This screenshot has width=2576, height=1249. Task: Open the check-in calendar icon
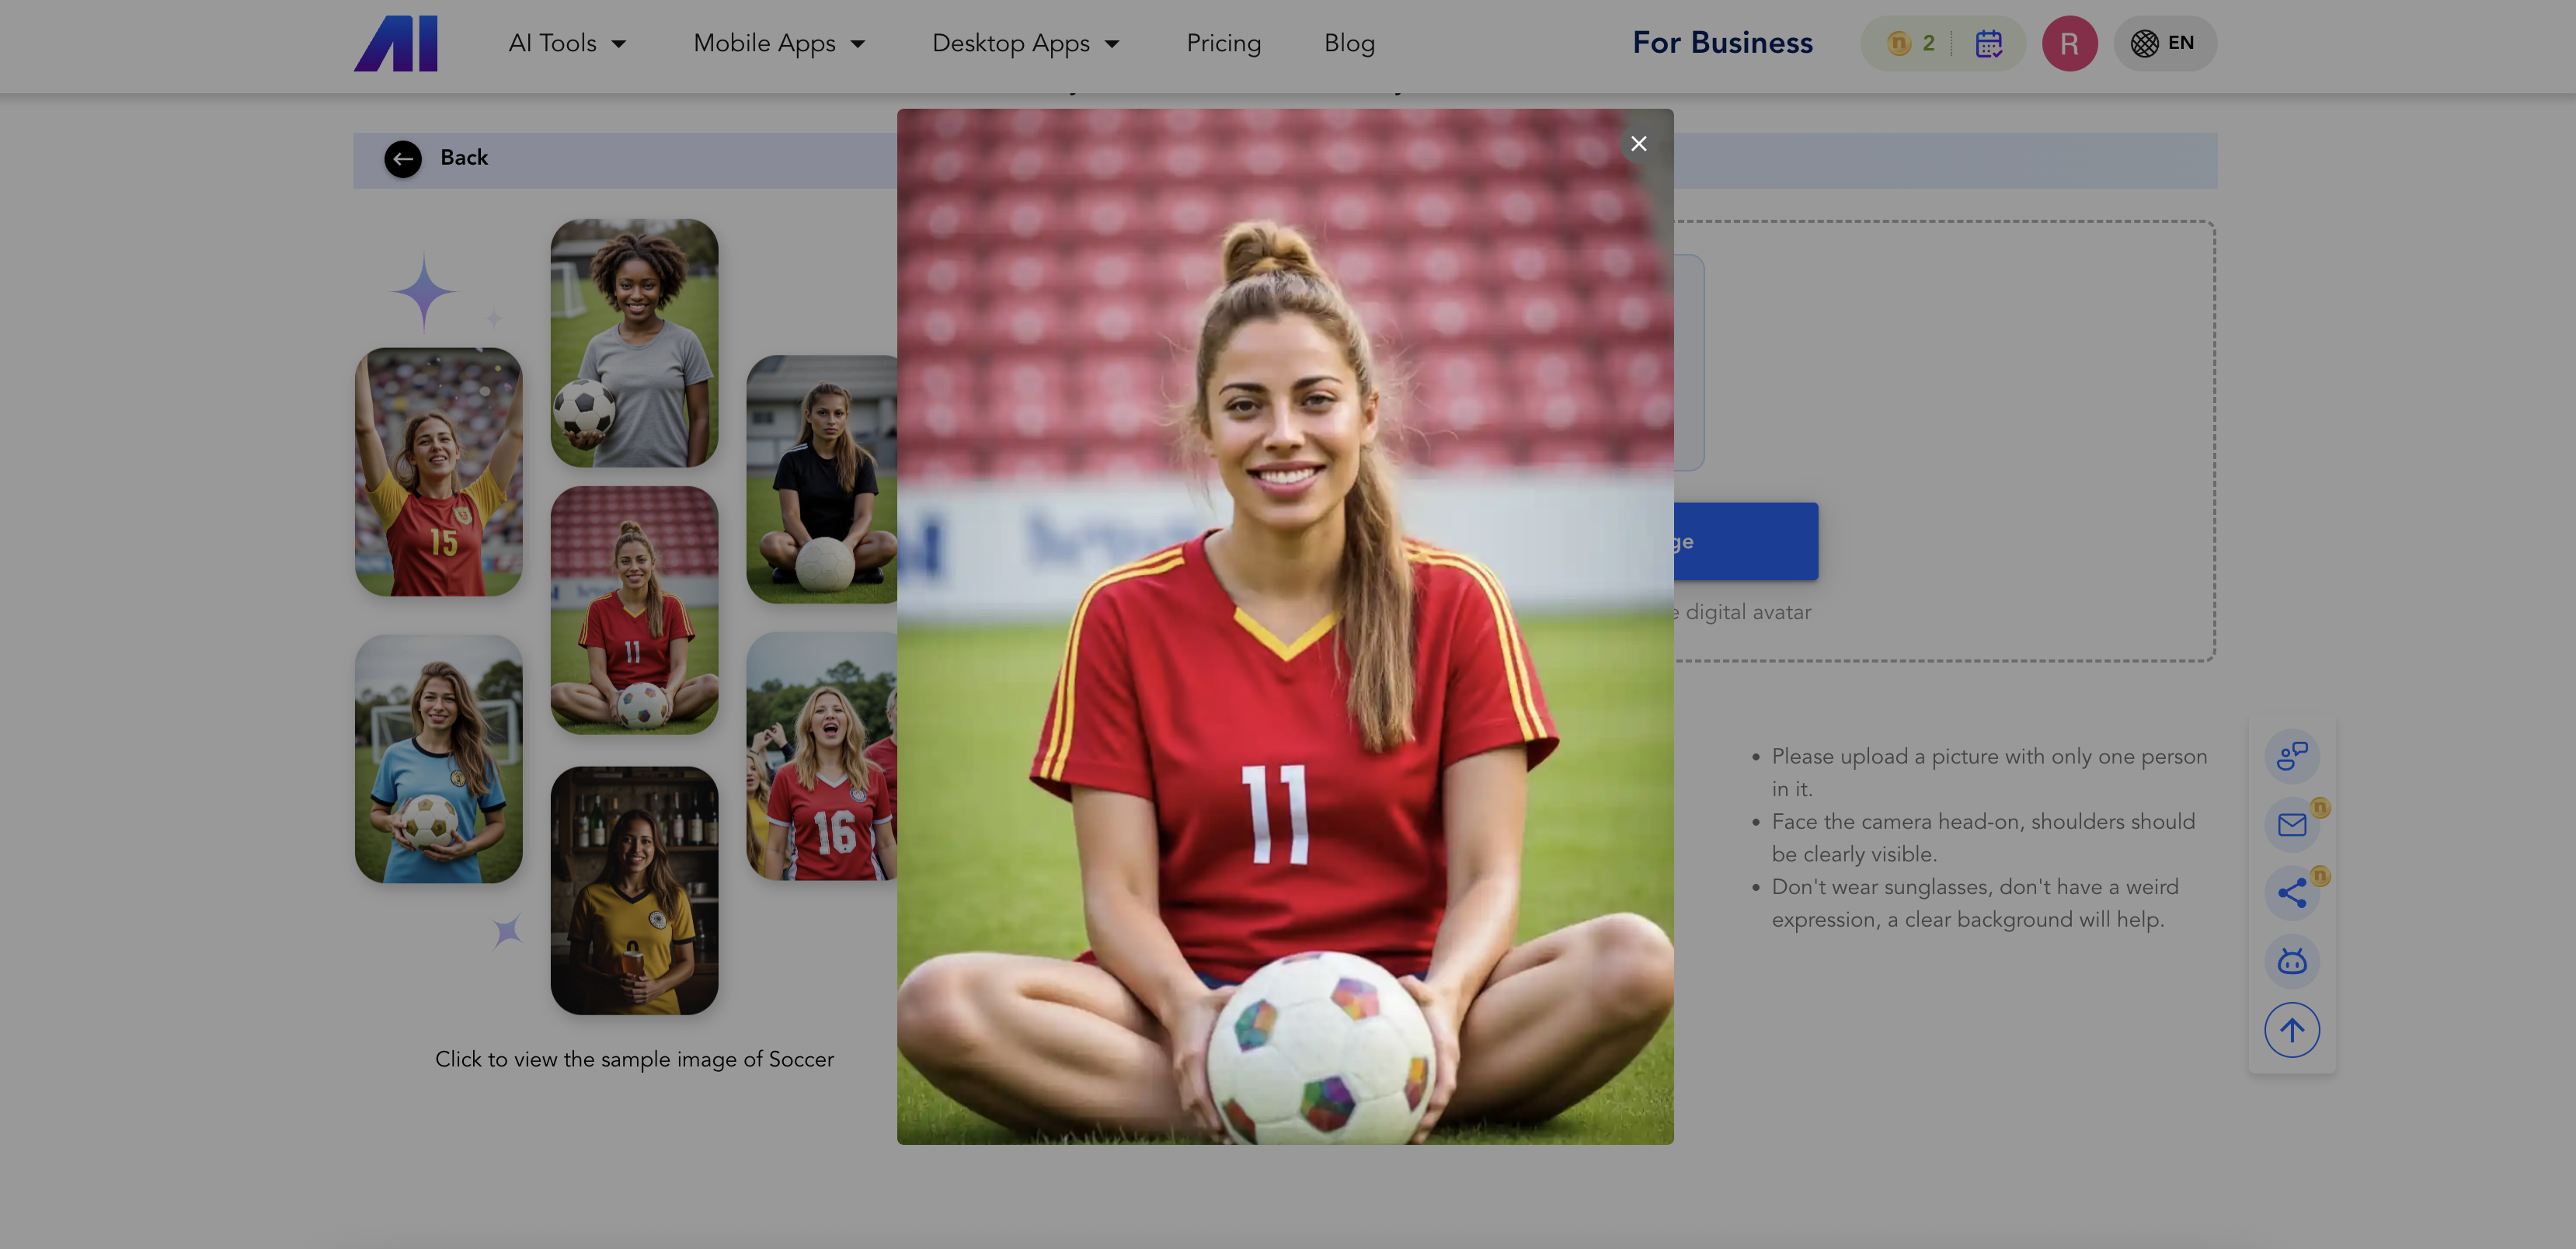pos(1988,43)
